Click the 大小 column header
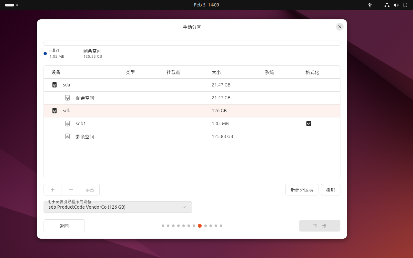The image size is (413, 258). (x=216, y=72)
